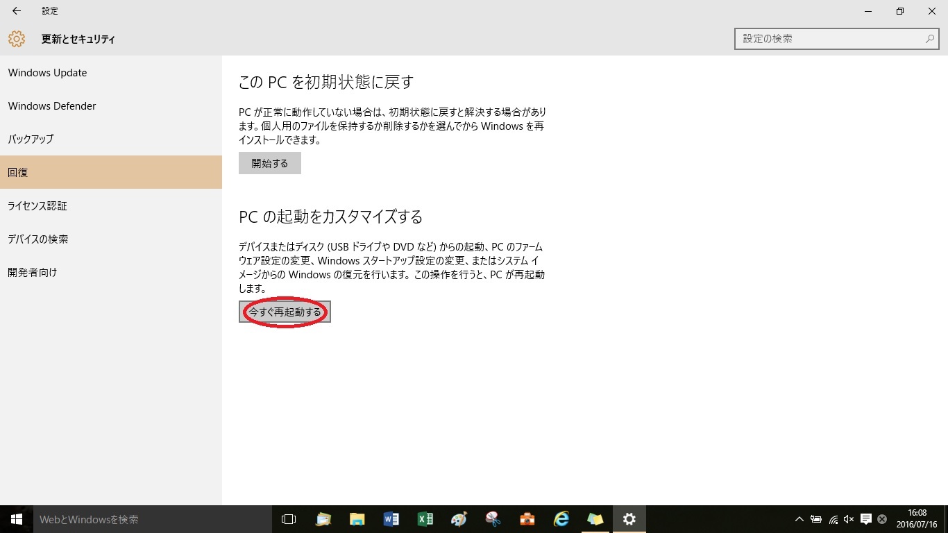This screenshot has width=948, height=533.
Task: Open the orange toolbox icon on taskbar
Action: (527, 519)
